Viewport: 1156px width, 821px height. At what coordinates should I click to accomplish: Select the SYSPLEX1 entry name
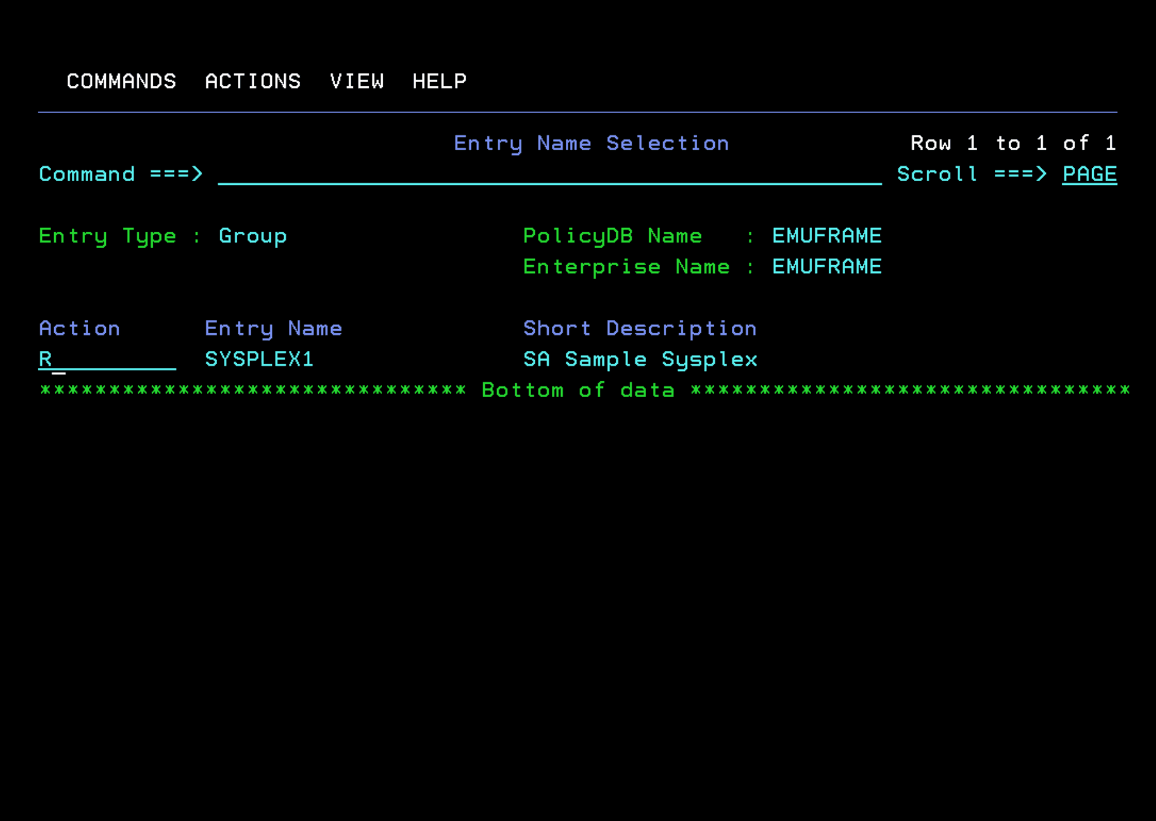pyautogui.click(x=259, y=359)
